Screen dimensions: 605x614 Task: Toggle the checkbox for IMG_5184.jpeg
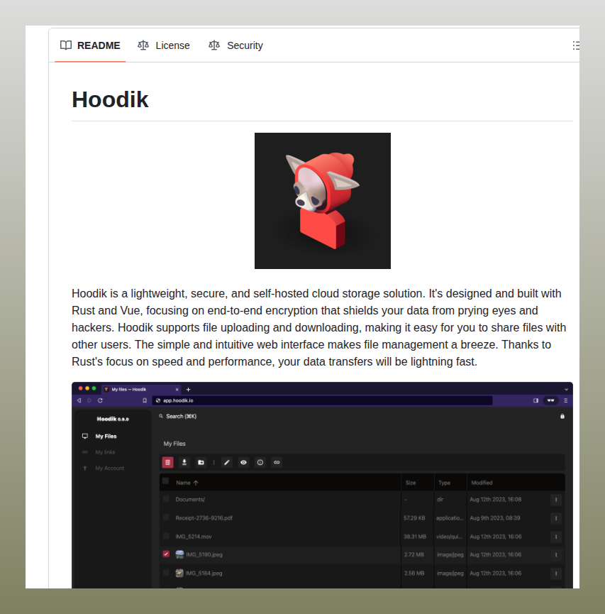(166, 573)
